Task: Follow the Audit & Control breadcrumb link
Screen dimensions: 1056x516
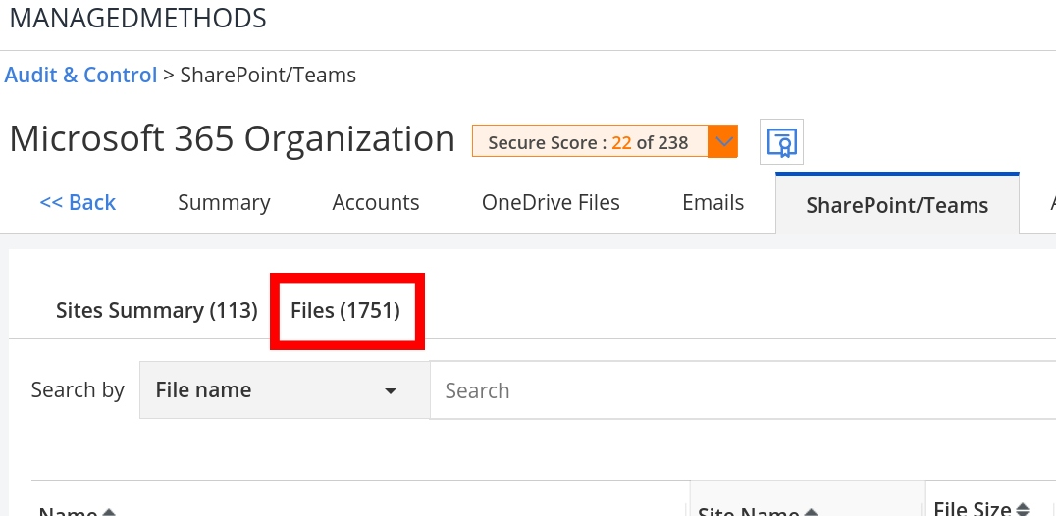Action: [x=80, y=76]
